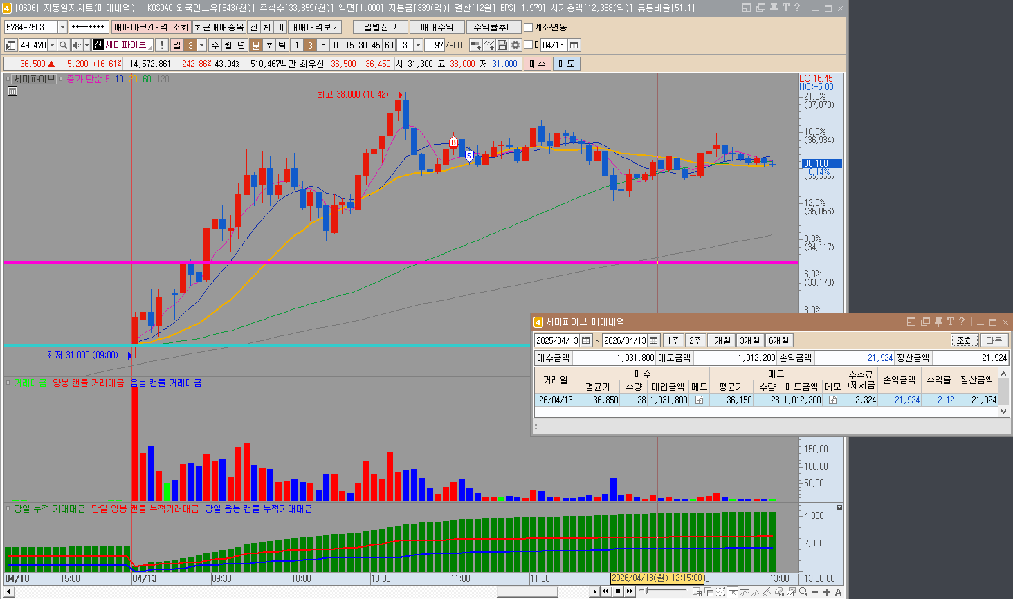Expand the speaker icon dropdown arrow
Viewport: 1013px width, 599px height.
86,45
